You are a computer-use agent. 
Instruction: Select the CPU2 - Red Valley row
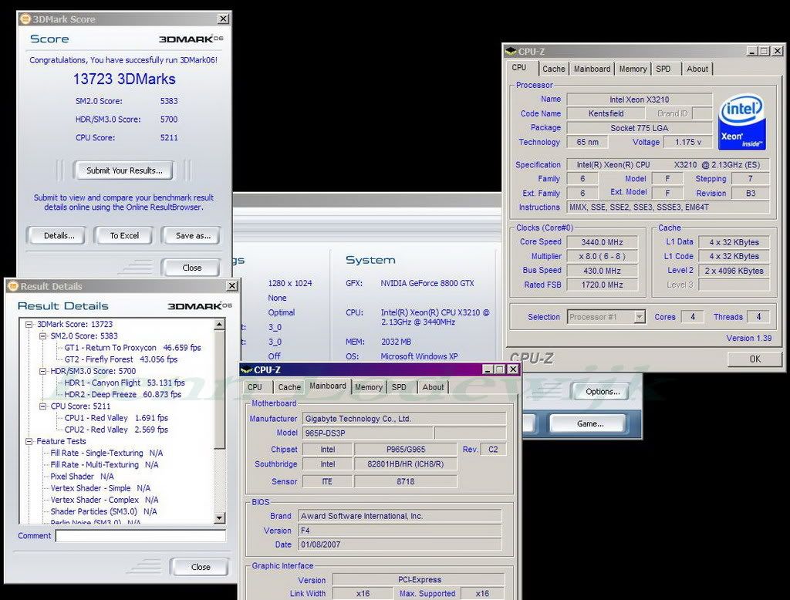coord(116,430)
